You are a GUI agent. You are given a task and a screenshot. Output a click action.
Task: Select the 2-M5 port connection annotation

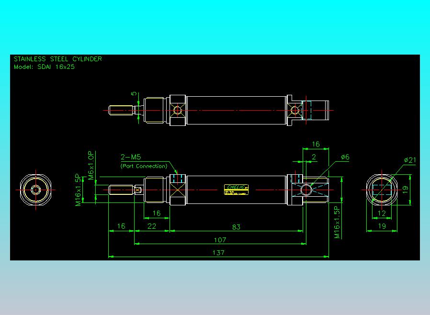(x=144, y=161)
